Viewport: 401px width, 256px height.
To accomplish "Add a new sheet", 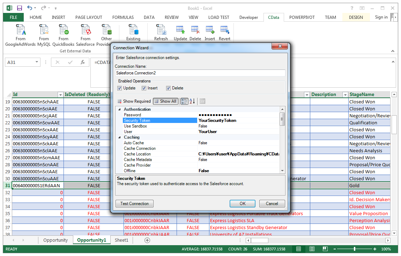I will click(147, 240).
